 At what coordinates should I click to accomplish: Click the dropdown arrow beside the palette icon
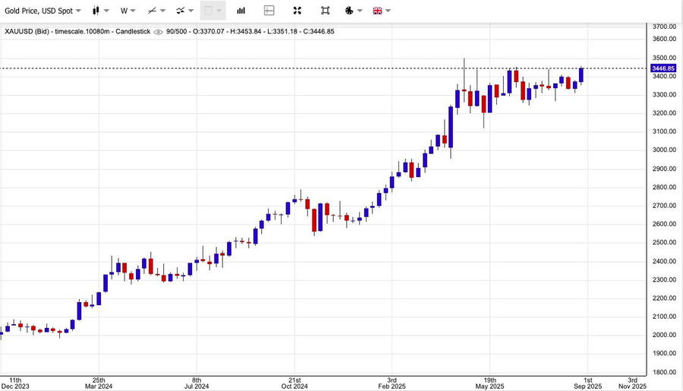click(x=360, y=11)
